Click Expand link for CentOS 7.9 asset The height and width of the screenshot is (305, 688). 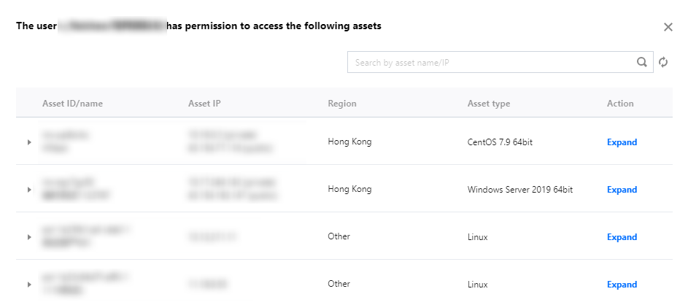(x=622, y=142)
